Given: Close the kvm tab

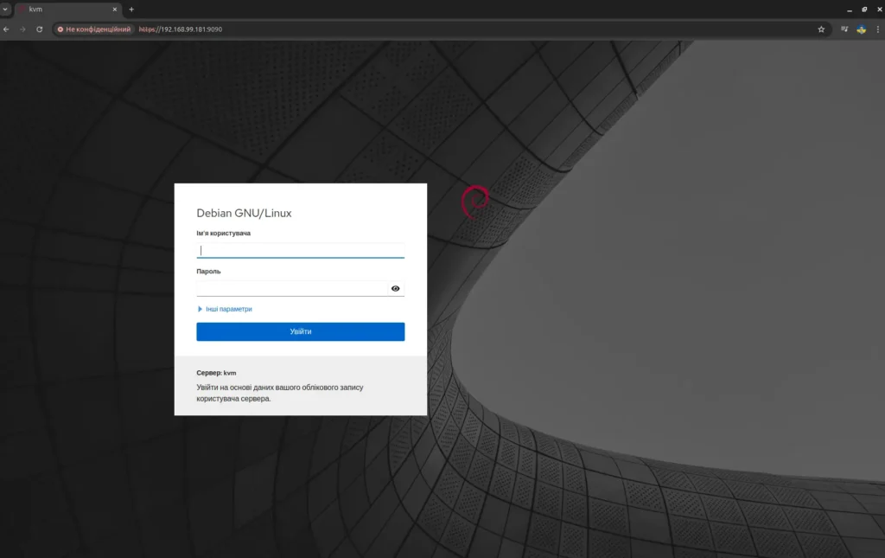Looking at the screenshot, I should pos(115,9).
